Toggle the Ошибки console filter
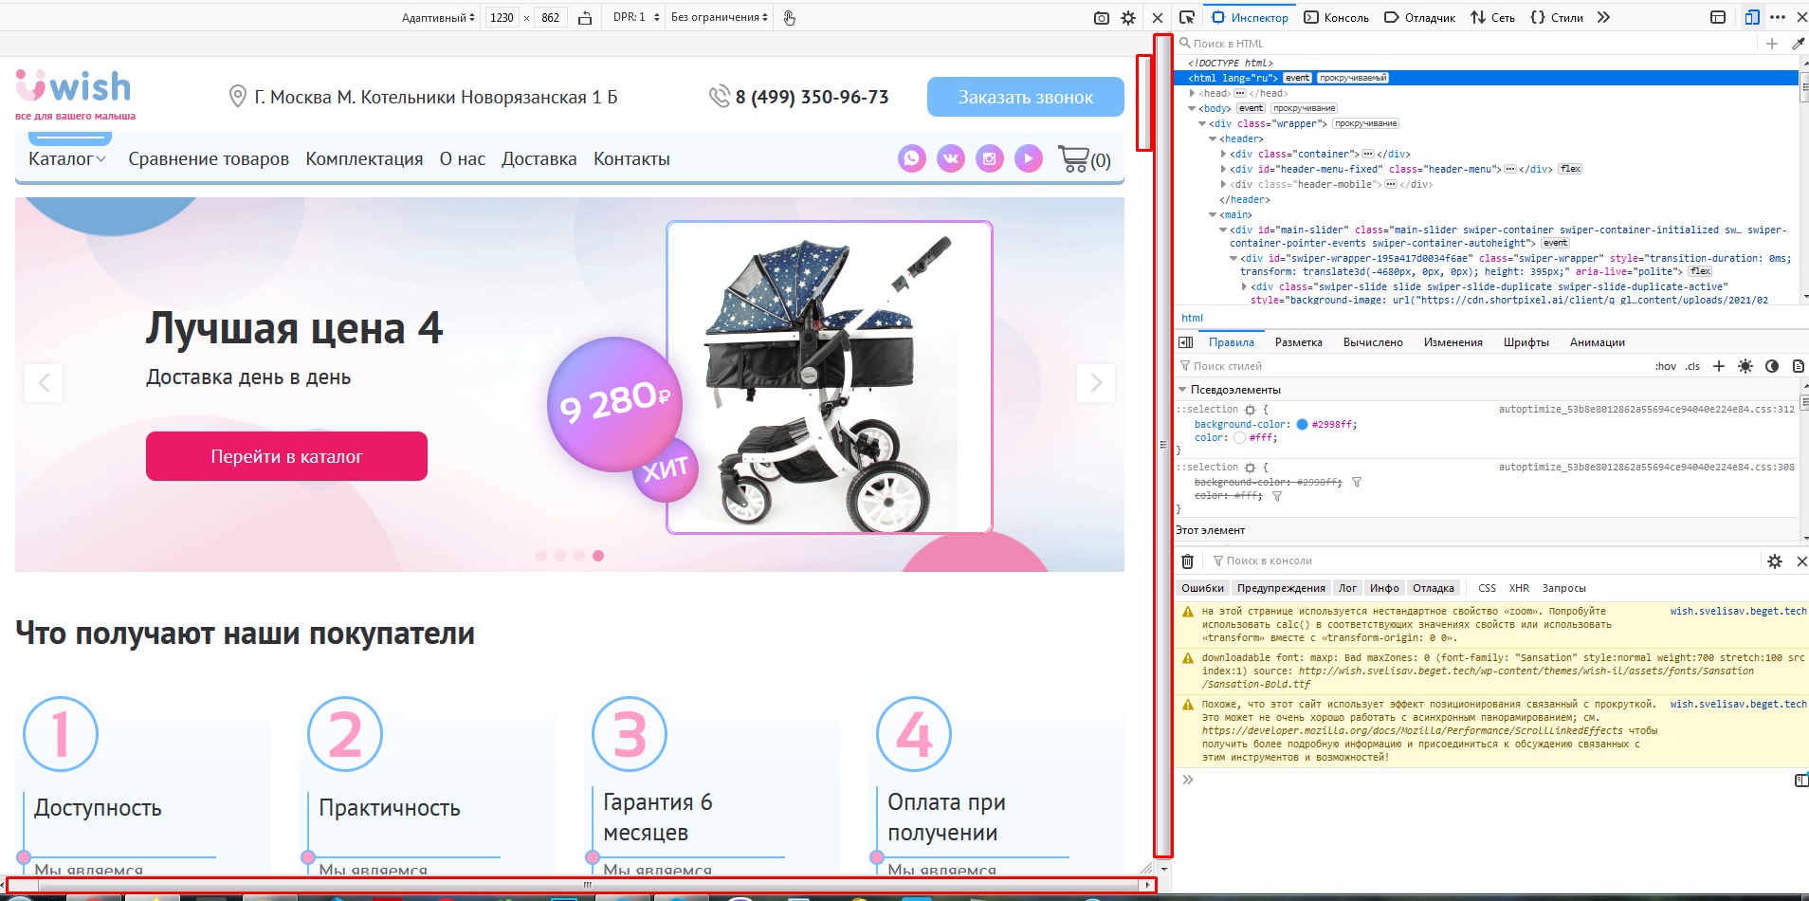 click(1202, 588)
